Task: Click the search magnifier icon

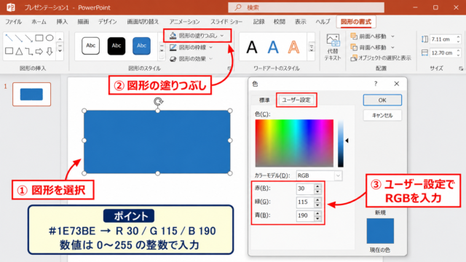Action: pyautogui.click(x=238, y=7)
